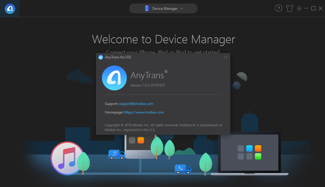Click the Version 7.0.3.20181025 text
This screenshot has height=187, width=325.
click(148, 85)
